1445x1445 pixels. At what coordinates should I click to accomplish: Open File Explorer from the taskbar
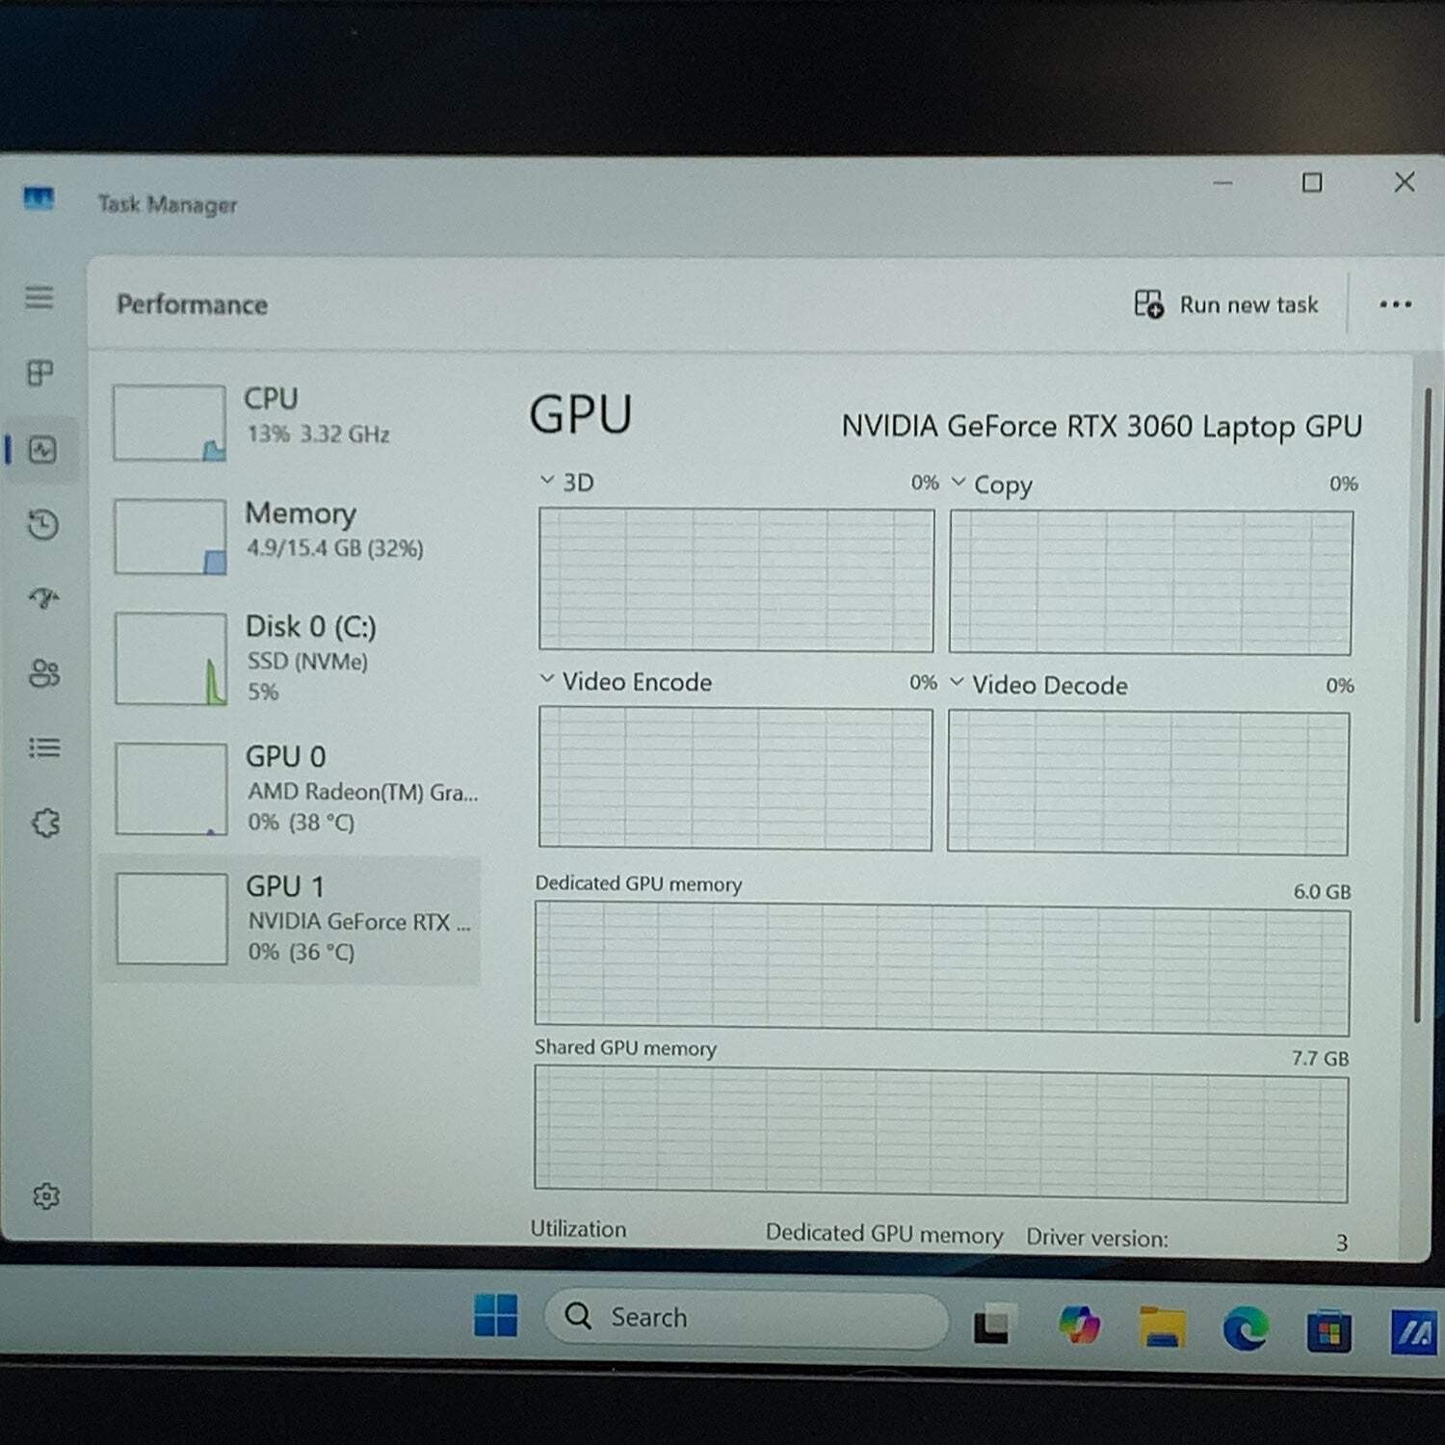1162,1327
